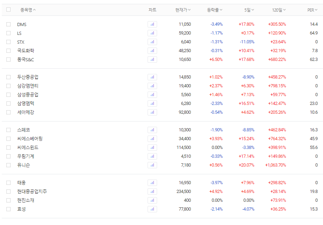323x225 pixels.
Task: Open the 두산중공업 stock name link
Action: click(x=28, y=77)
